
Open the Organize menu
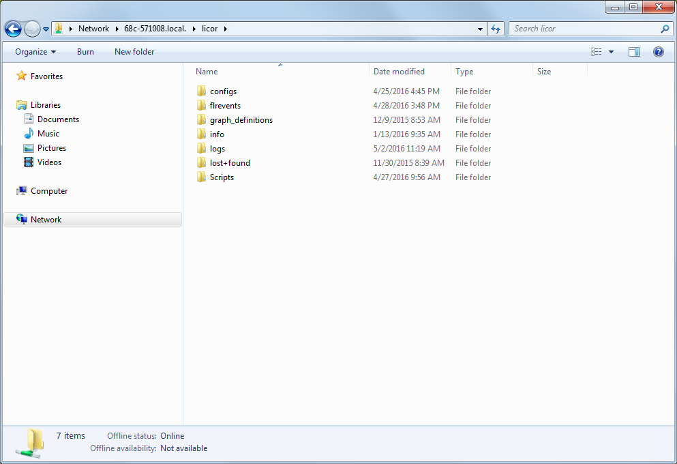[x=35, y=52]
